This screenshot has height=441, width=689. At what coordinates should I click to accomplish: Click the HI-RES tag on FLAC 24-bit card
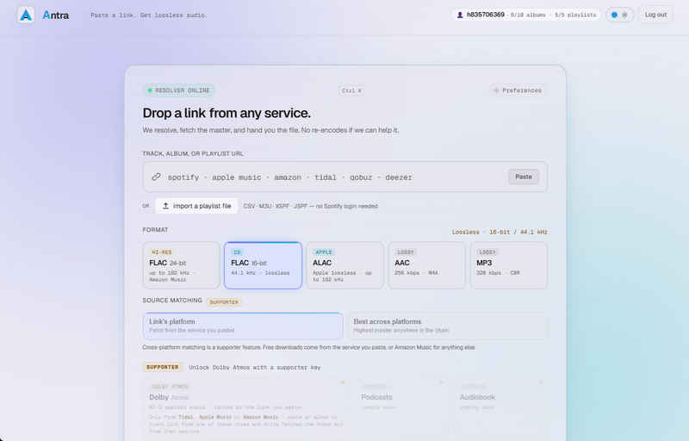pyautogui.click(x=161, y=252)
